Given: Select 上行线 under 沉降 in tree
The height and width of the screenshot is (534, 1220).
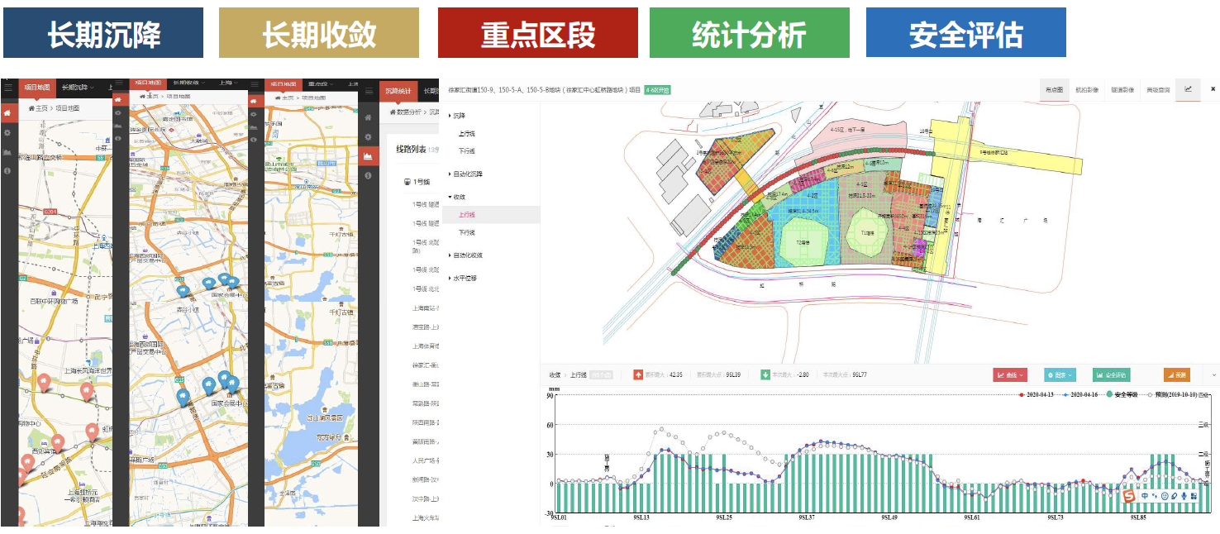Looking at the screenshot, I should 467,133.
